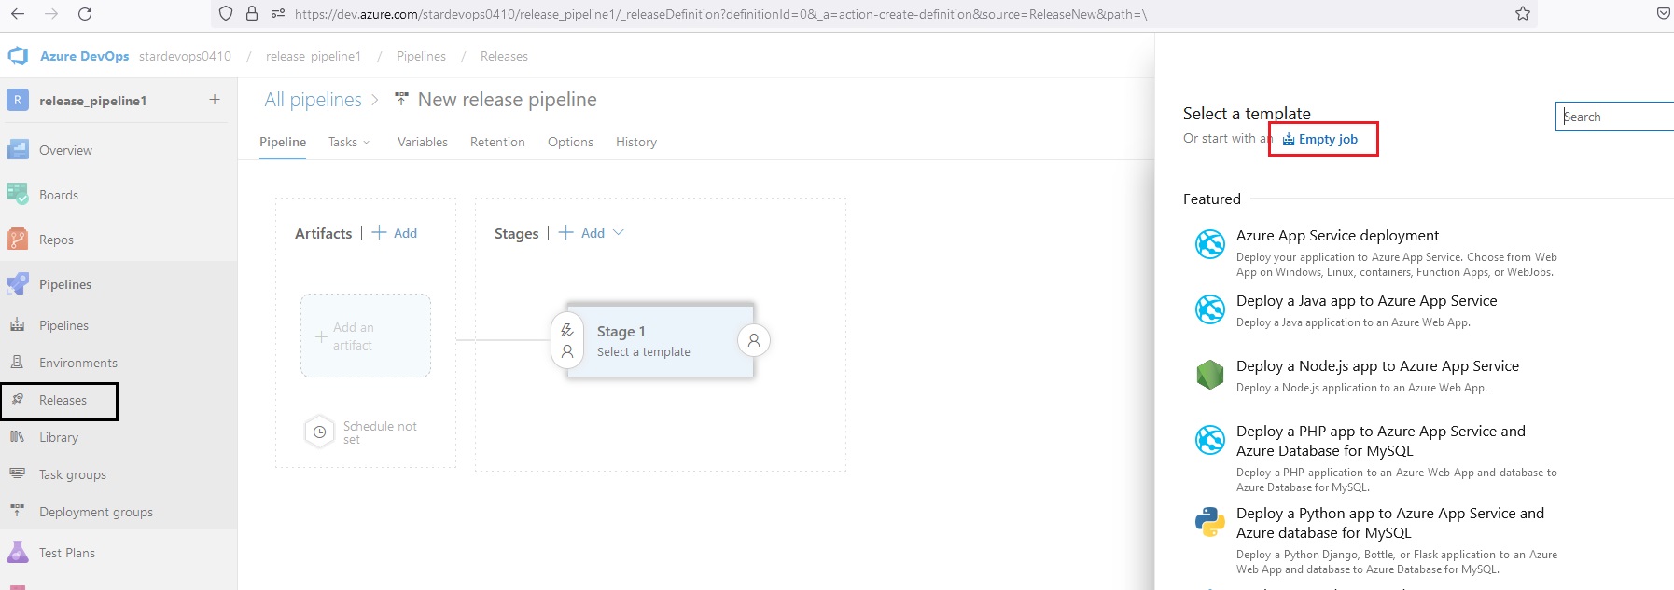
Task: Open Test Plans in the sidebar
Action: (67, 553)
